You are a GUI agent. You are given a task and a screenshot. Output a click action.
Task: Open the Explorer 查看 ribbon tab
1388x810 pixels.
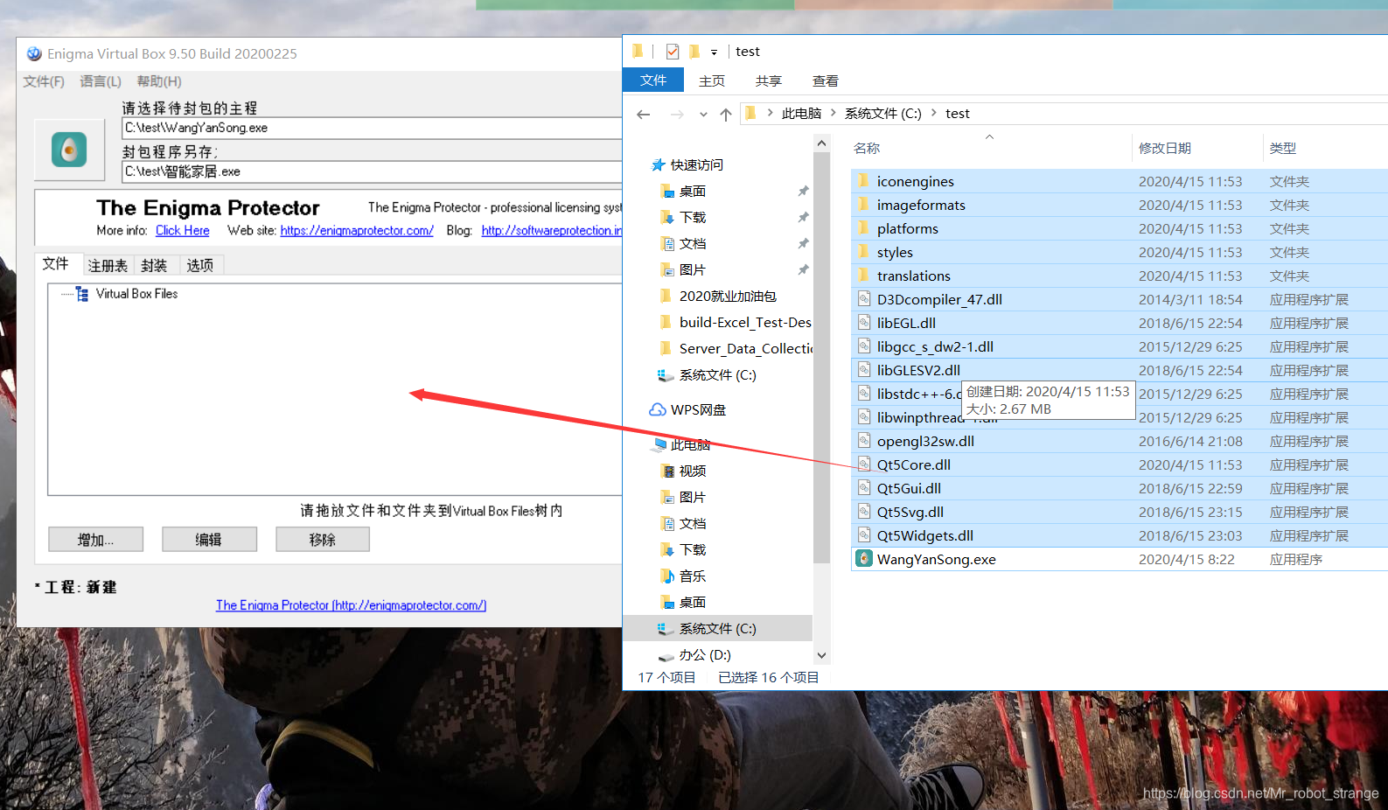coord(826,80)
